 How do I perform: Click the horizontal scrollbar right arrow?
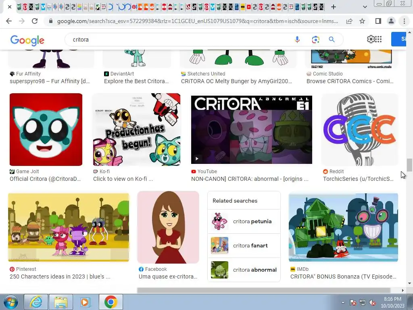[x=403, y=290]
